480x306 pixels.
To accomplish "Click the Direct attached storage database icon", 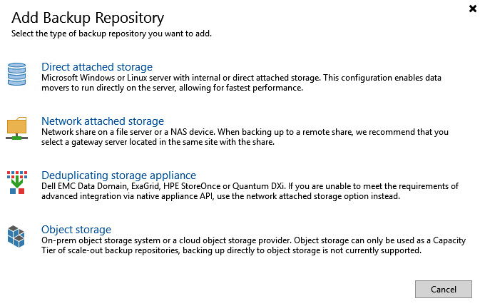I will pos(17,73).
